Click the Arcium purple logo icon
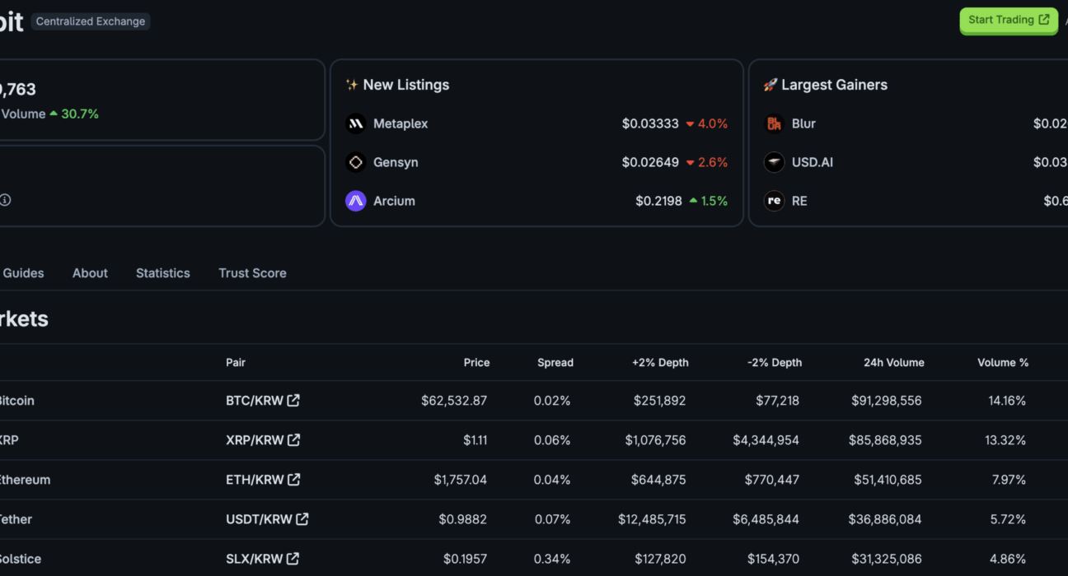Screen dimensions: 1068x576 356,202
